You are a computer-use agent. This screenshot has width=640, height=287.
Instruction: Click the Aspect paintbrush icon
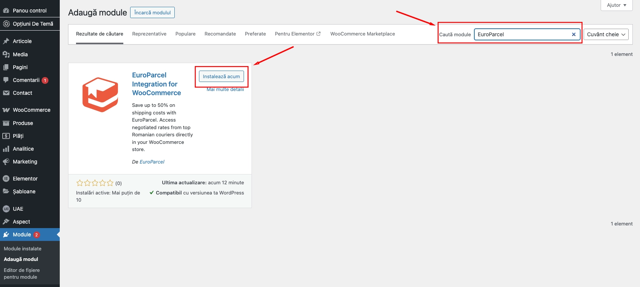6,222
